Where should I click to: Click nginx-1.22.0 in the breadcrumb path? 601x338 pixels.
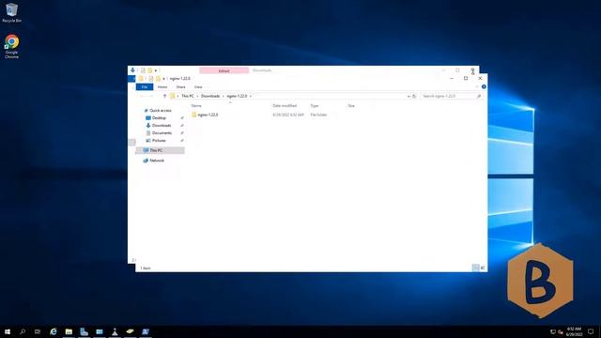237,96
